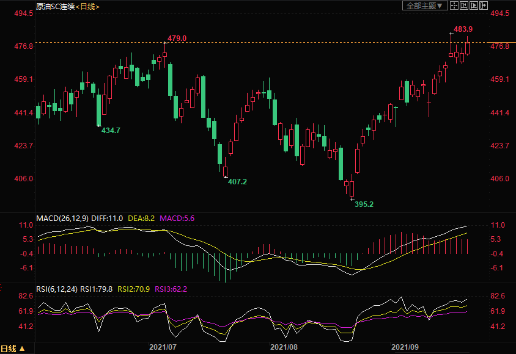Screen dimensions: 516x354
Task: Click the 407.2 trough price label
Action: (x=237, y=182)
